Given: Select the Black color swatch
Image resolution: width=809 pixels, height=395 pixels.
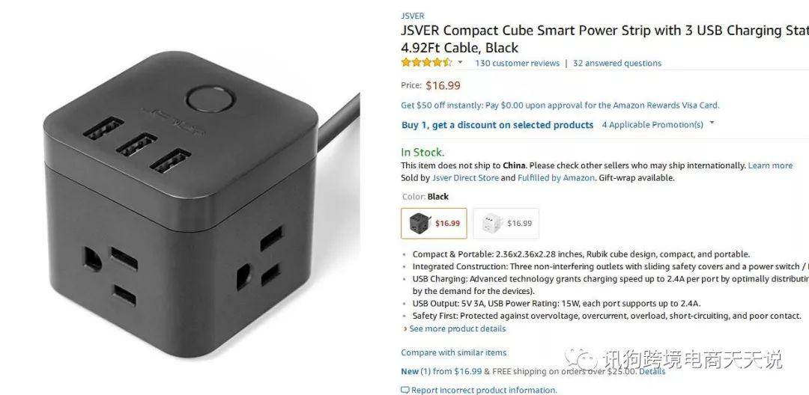Looking at the screenshot, I should (x=434, y=224).
